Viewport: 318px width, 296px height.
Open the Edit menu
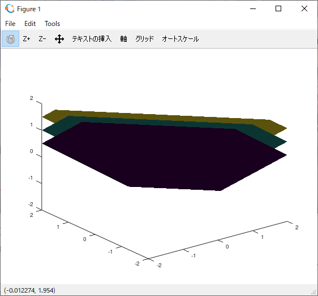point(30,24)
